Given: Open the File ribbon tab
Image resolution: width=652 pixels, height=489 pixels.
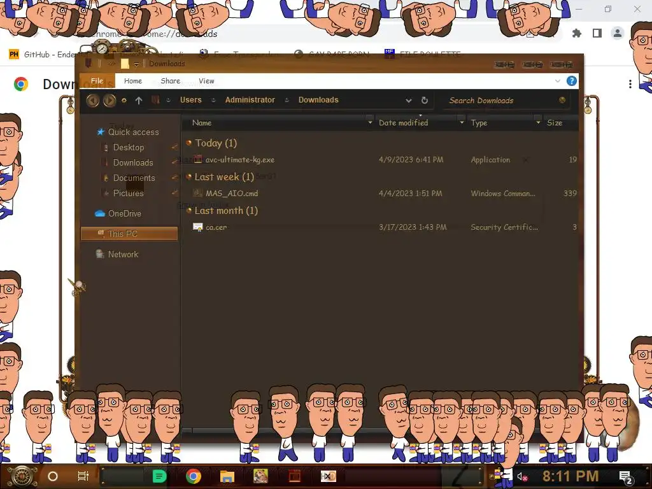Looking at the screenshot, I should (x=97, y=81).
